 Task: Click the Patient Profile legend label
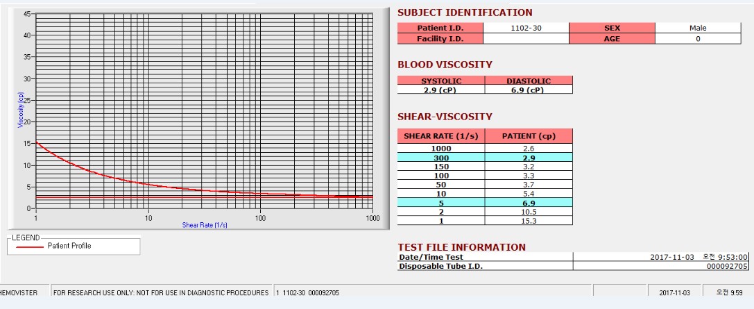click(69, 246)
